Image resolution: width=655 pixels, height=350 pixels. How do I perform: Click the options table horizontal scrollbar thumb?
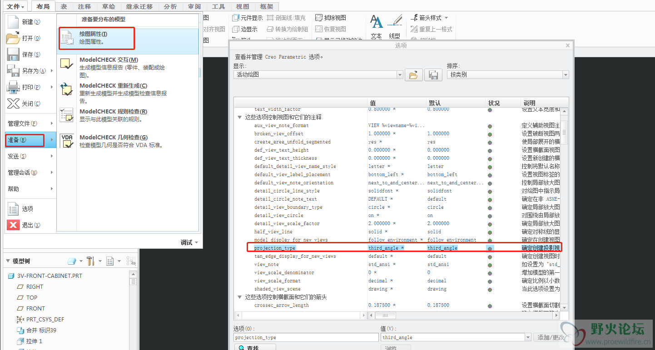tap(385, 315)
